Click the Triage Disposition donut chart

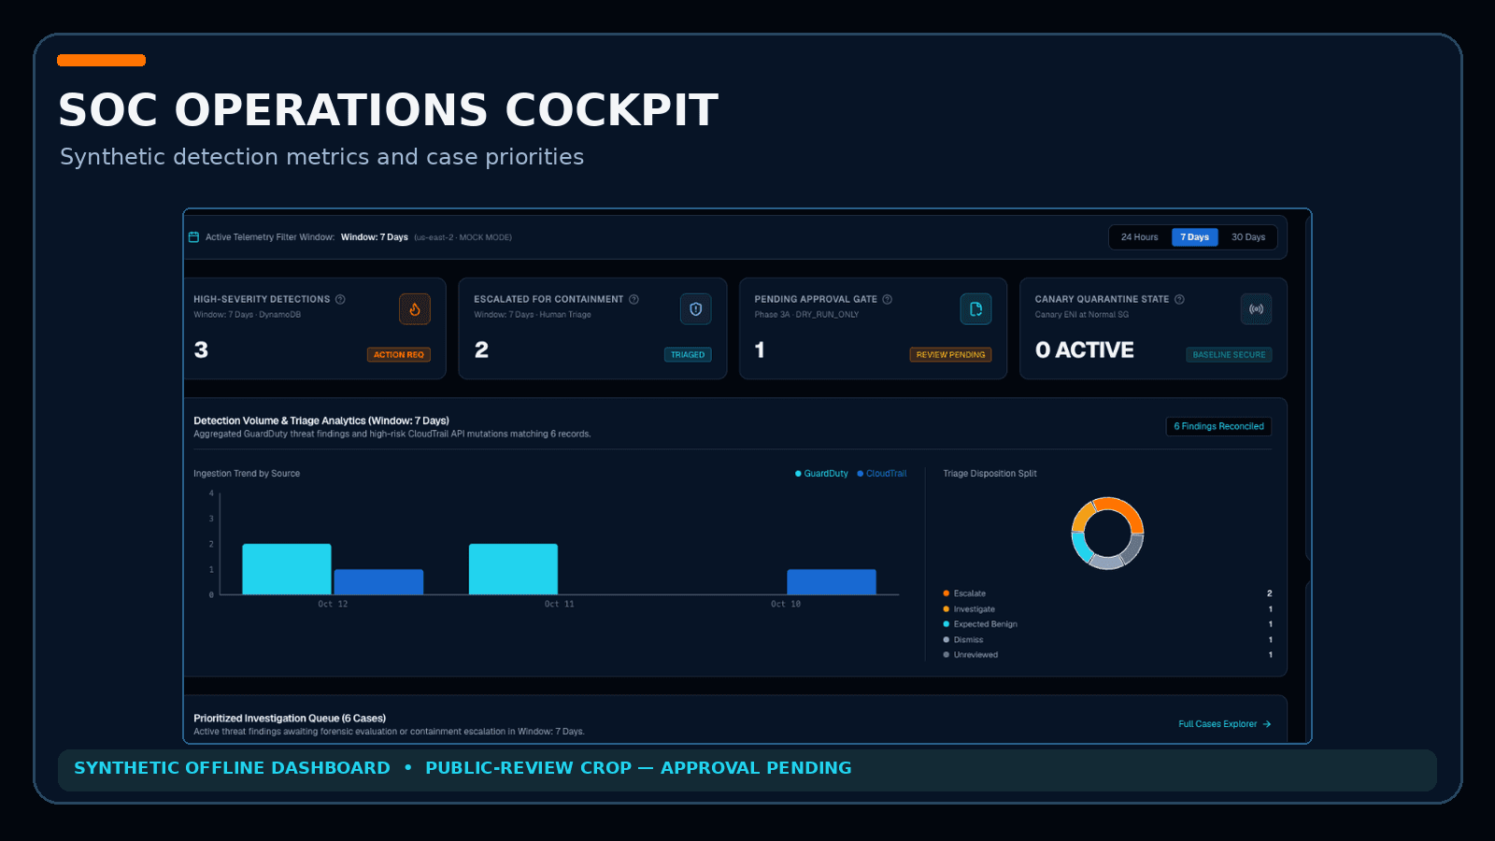[x=1107, y=534]
